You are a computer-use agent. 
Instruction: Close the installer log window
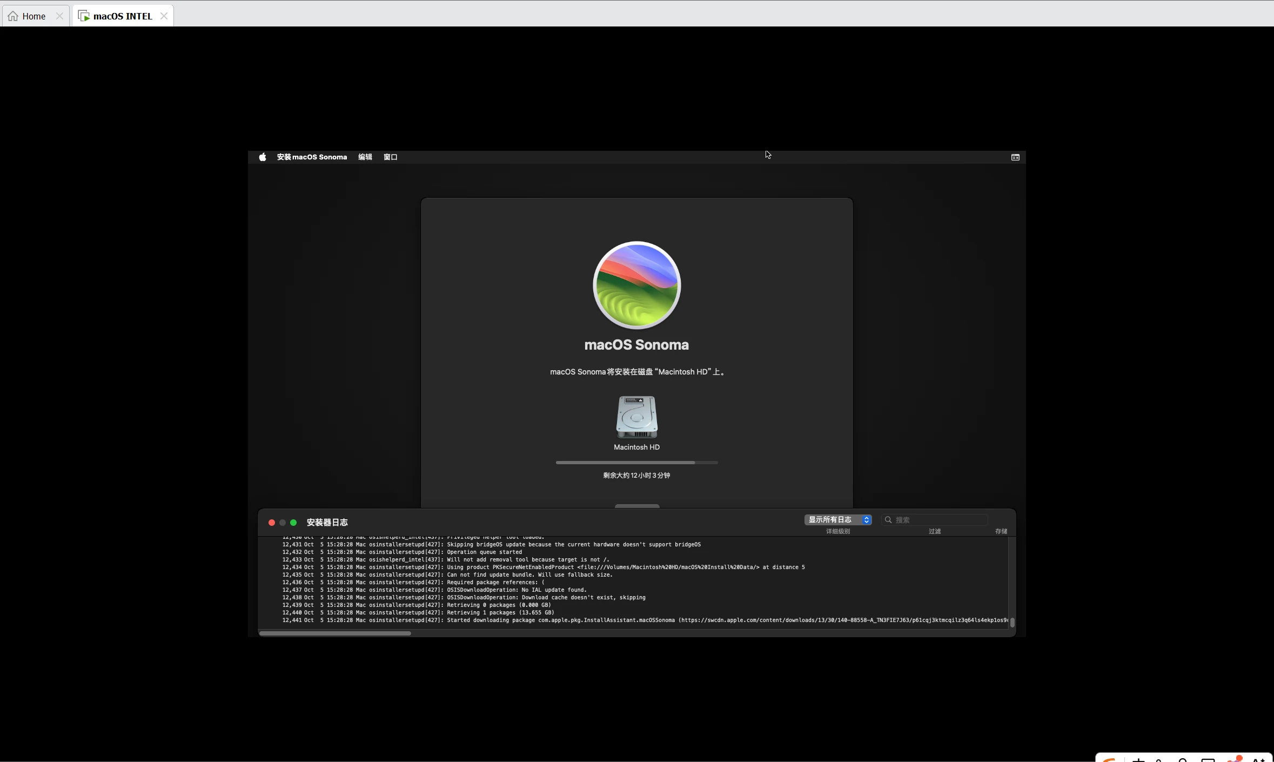pos(272,523)
